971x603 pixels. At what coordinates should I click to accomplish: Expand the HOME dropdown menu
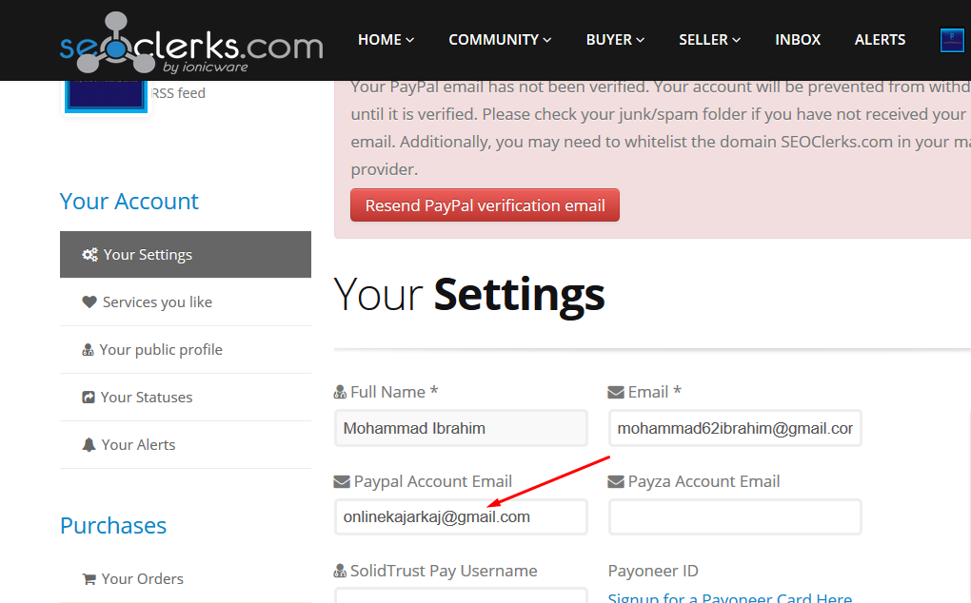click(386, 40)
